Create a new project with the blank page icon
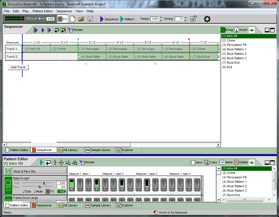The image size is (279, 217). click(x=72, y=19)
